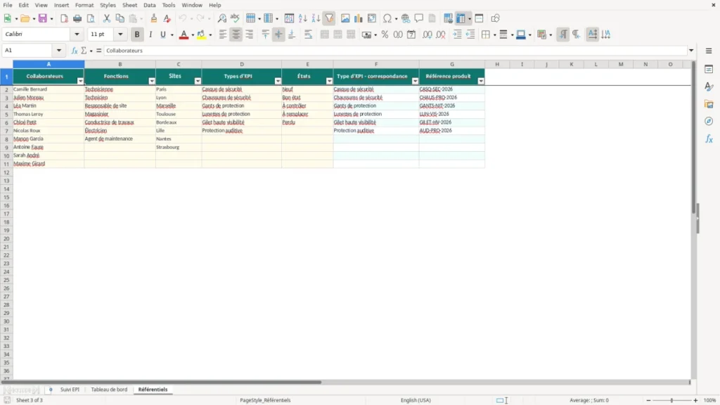
Task: Open sidebar Gallery panel icon
Action: (709, 104)
